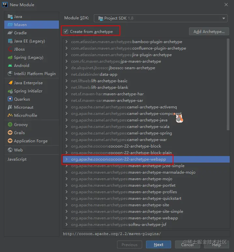Click Add Archetype... button
234x252 pixels.
click(209, 31)
